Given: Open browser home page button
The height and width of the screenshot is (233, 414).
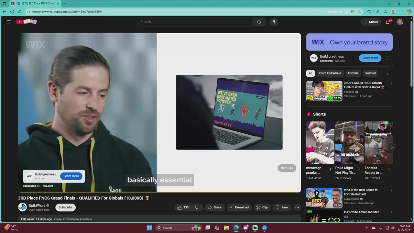Looking at the screenshot, I should coord(20,12).
